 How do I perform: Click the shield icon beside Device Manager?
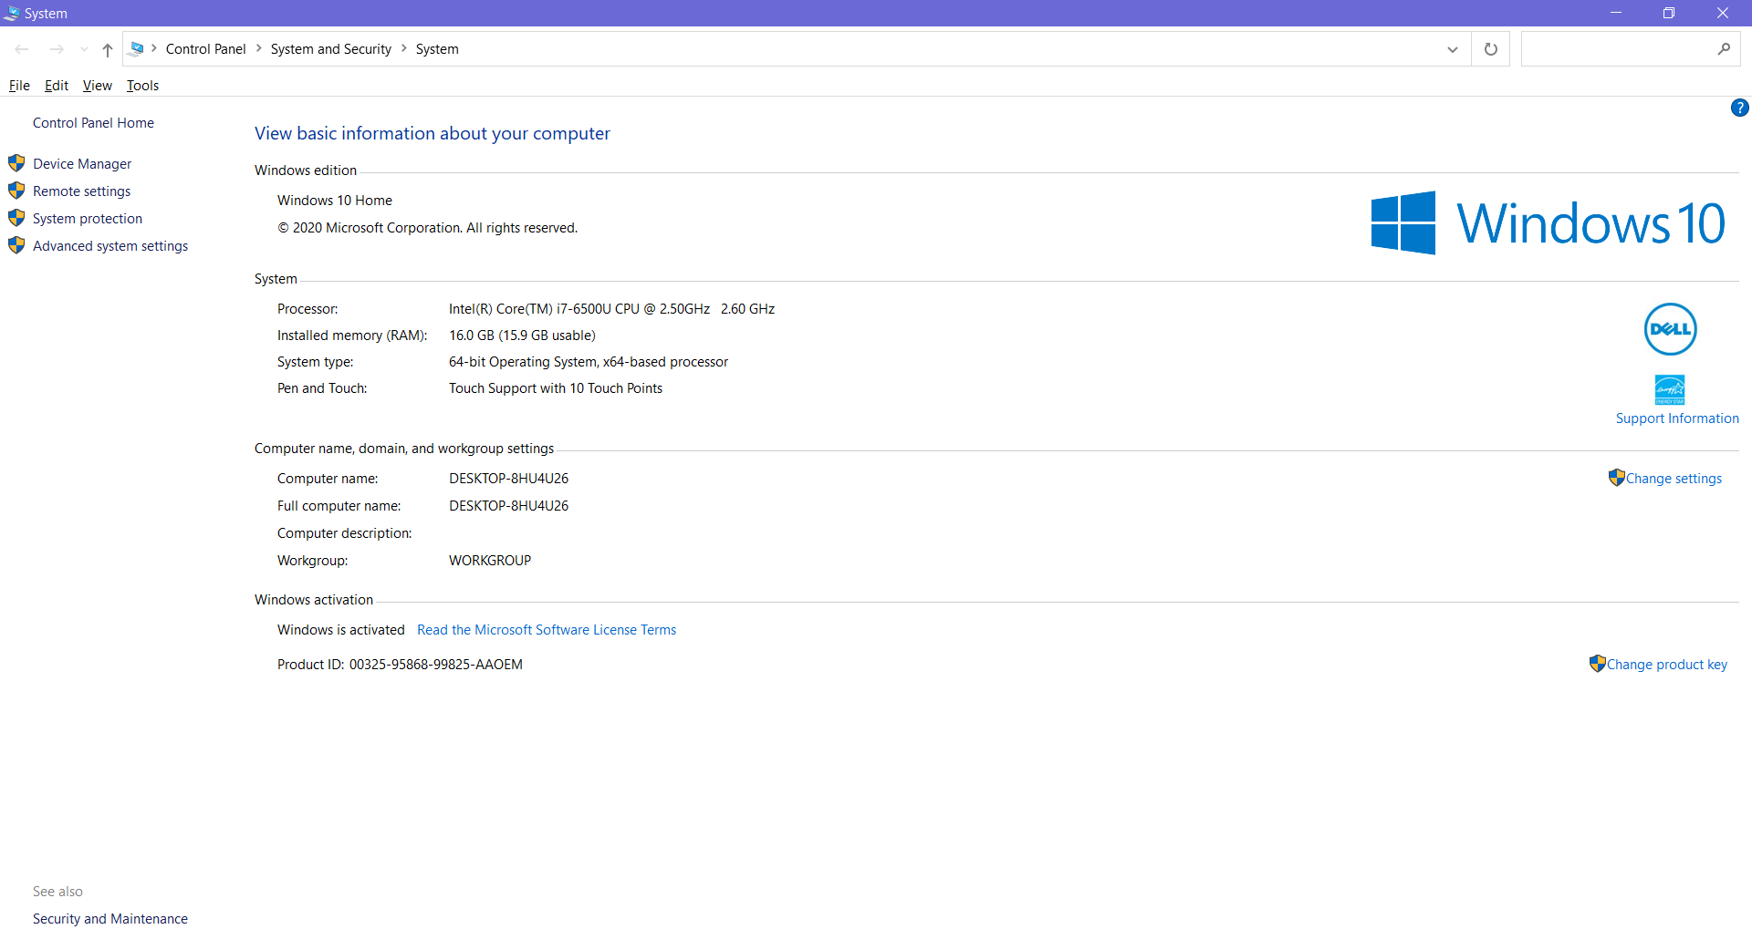coord(16,163)
